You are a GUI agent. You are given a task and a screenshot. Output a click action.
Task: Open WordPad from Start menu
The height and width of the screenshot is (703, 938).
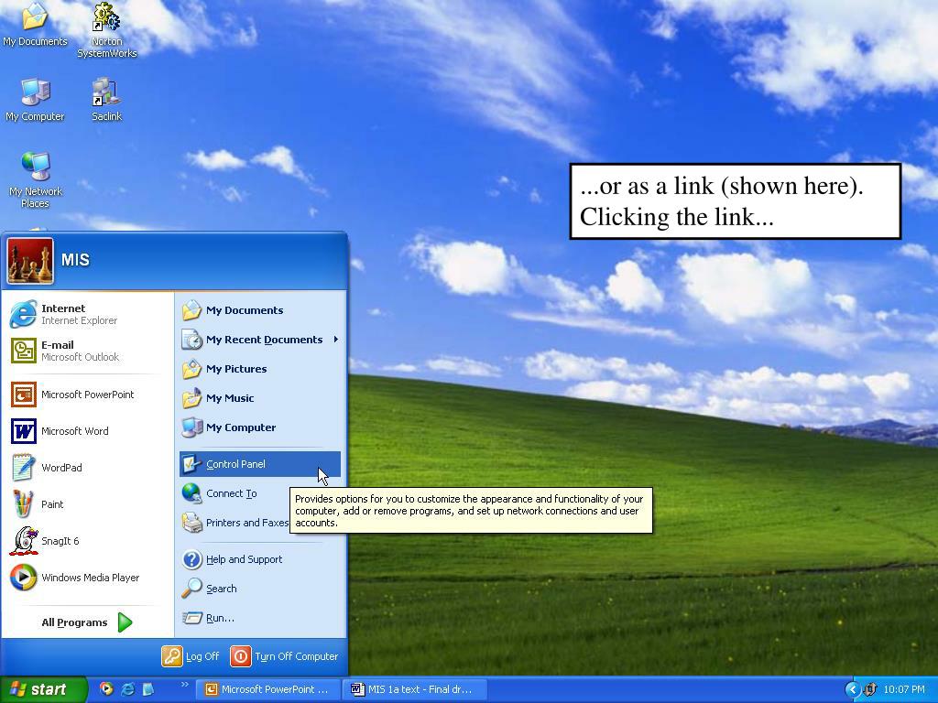[87, 468]
